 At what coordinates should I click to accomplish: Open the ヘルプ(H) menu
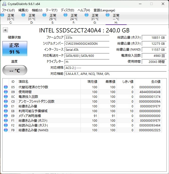coord(84,10)
